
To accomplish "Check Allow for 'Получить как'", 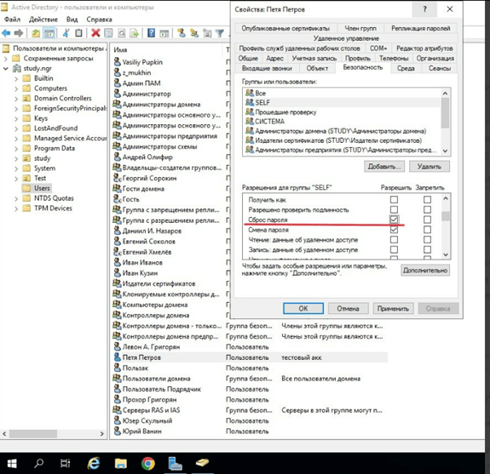I will pyautogui.click(x=394, y=199).
